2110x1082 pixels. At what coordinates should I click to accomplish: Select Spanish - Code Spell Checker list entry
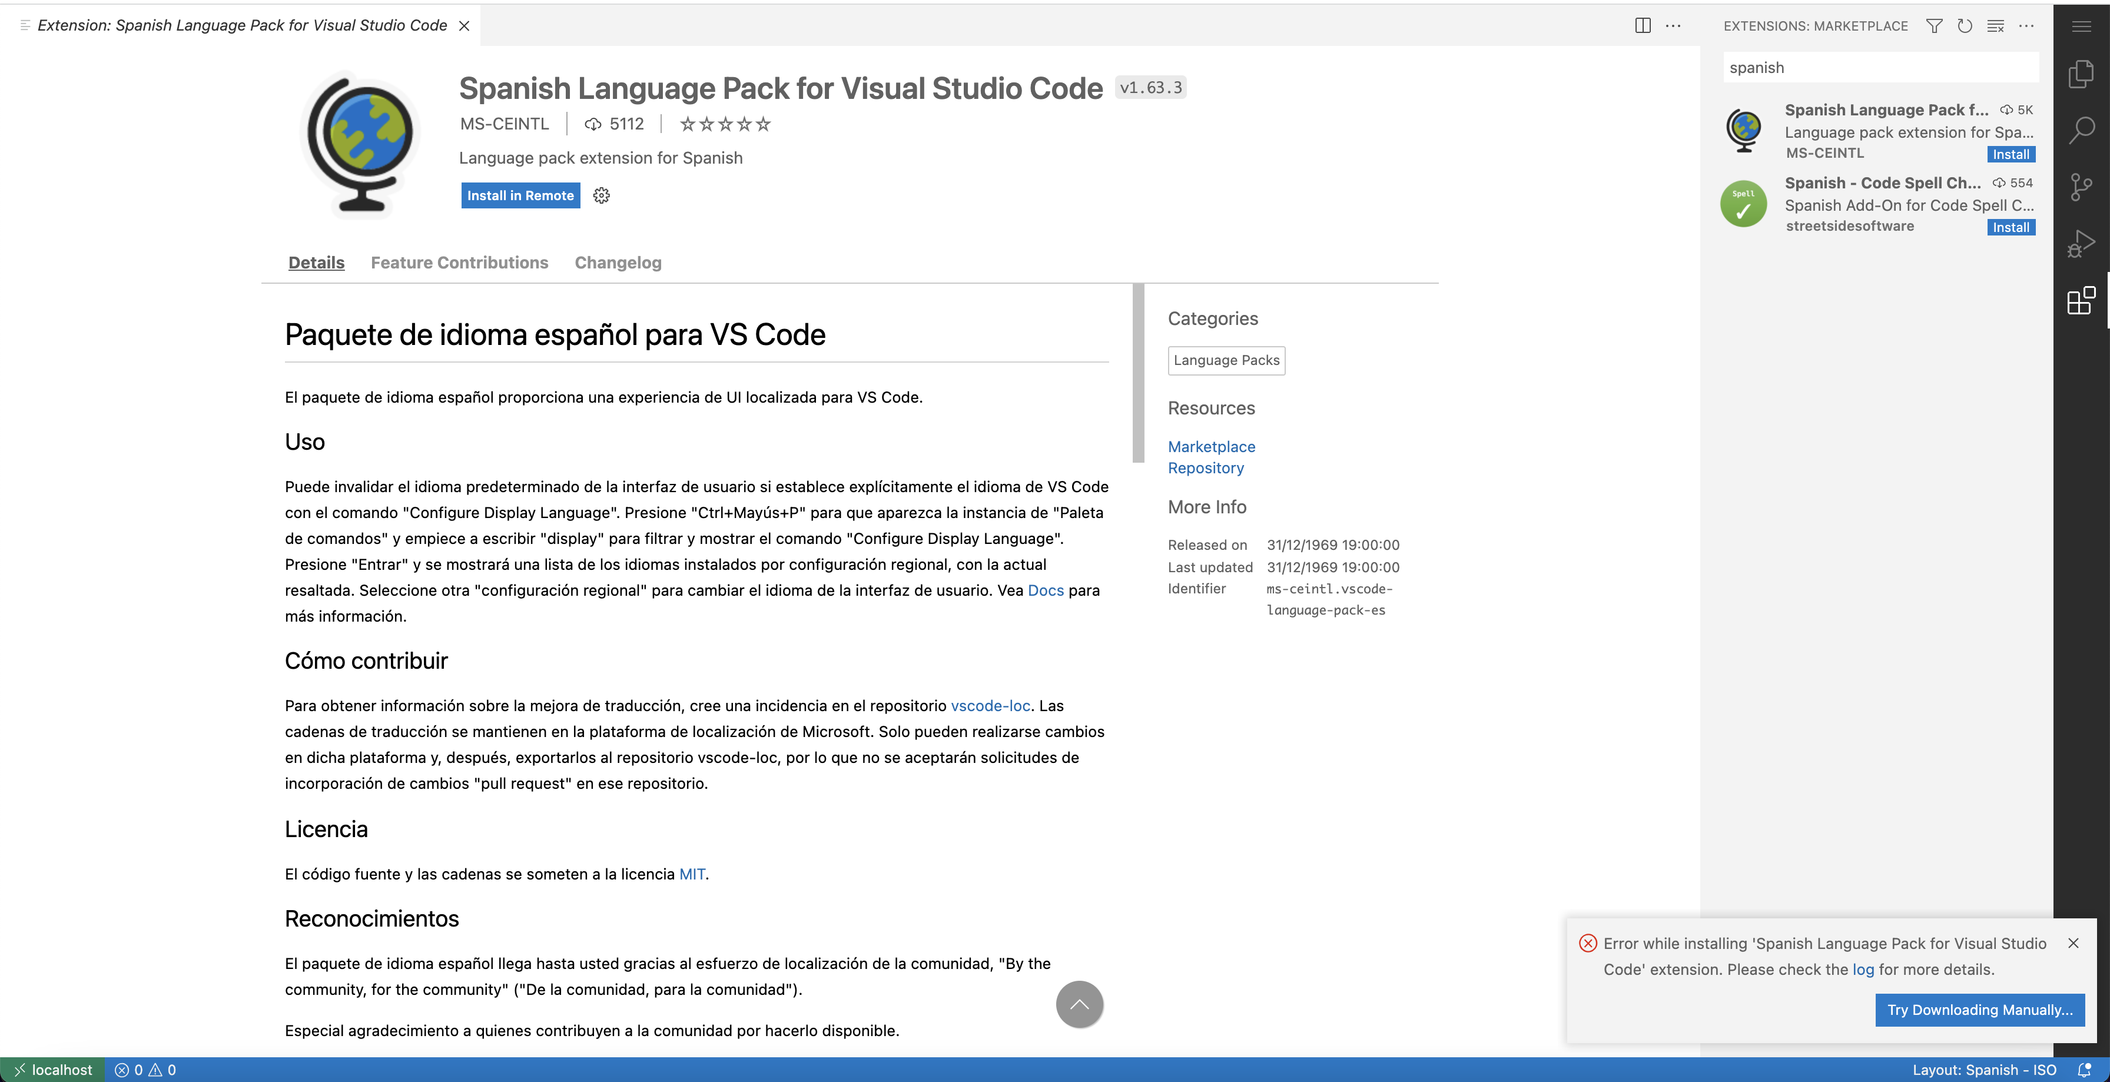pyautogui.click(x=1877, y=205)
